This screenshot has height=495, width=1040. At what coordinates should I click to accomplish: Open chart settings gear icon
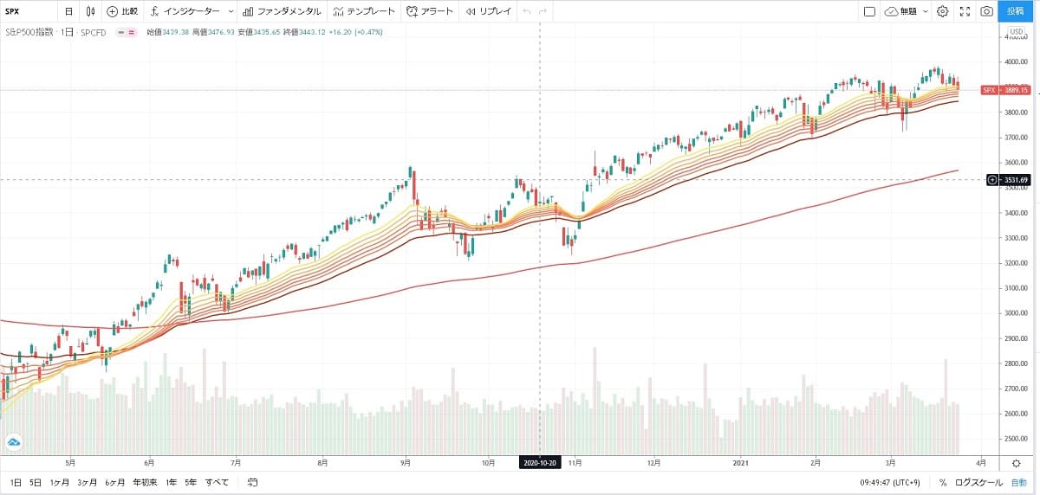point(942,12)
